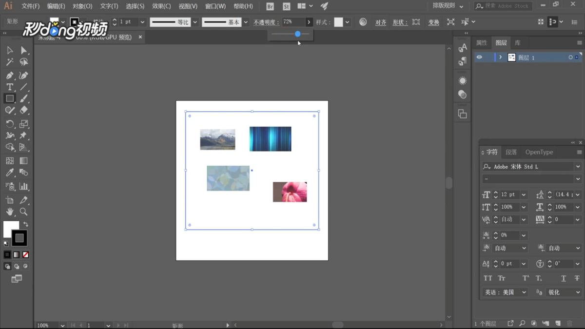This screenshot has height=329, width=585.
Task: Choose the Type tool
Action: click(x=10, y=87)
